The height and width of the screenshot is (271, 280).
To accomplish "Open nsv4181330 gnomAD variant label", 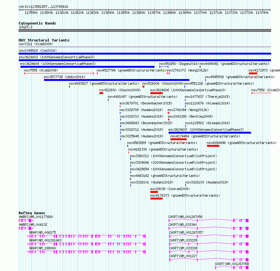I will (163, 149).
